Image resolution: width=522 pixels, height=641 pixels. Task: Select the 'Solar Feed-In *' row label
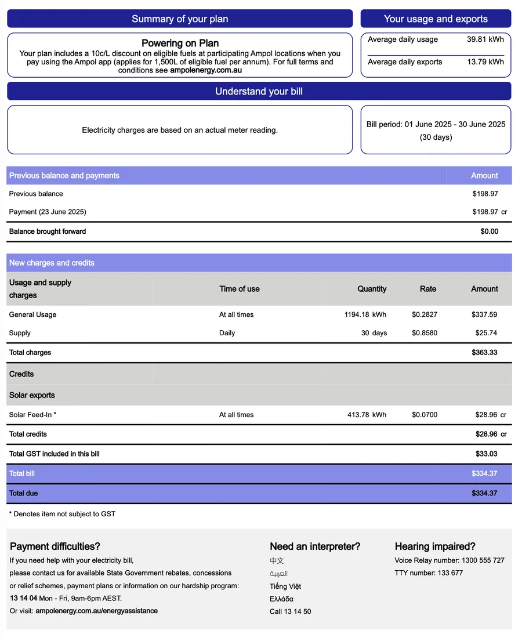pos(32,415)
